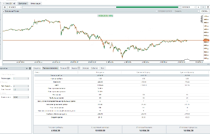Click the stepper arrows of the first parameter field

pos(28,78)
